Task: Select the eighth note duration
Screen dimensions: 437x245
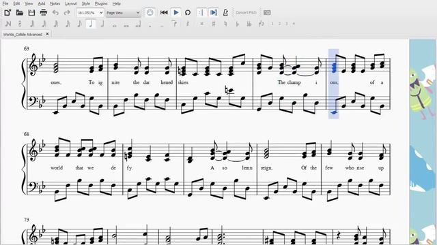Action: click(79, 24)
